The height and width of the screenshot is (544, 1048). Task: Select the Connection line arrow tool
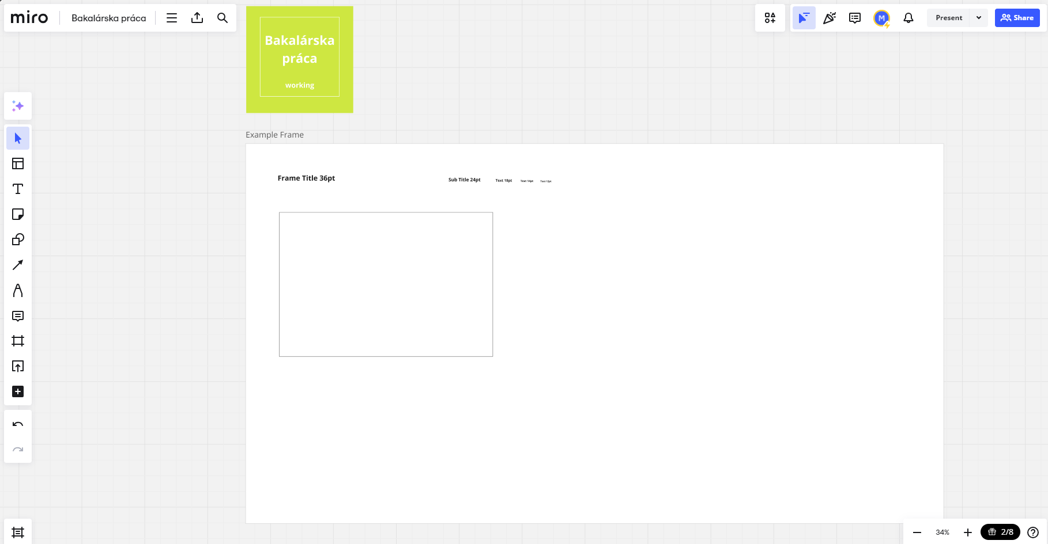coord(18,265)
